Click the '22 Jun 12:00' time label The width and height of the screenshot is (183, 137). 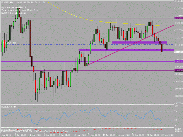click(167, 135)
